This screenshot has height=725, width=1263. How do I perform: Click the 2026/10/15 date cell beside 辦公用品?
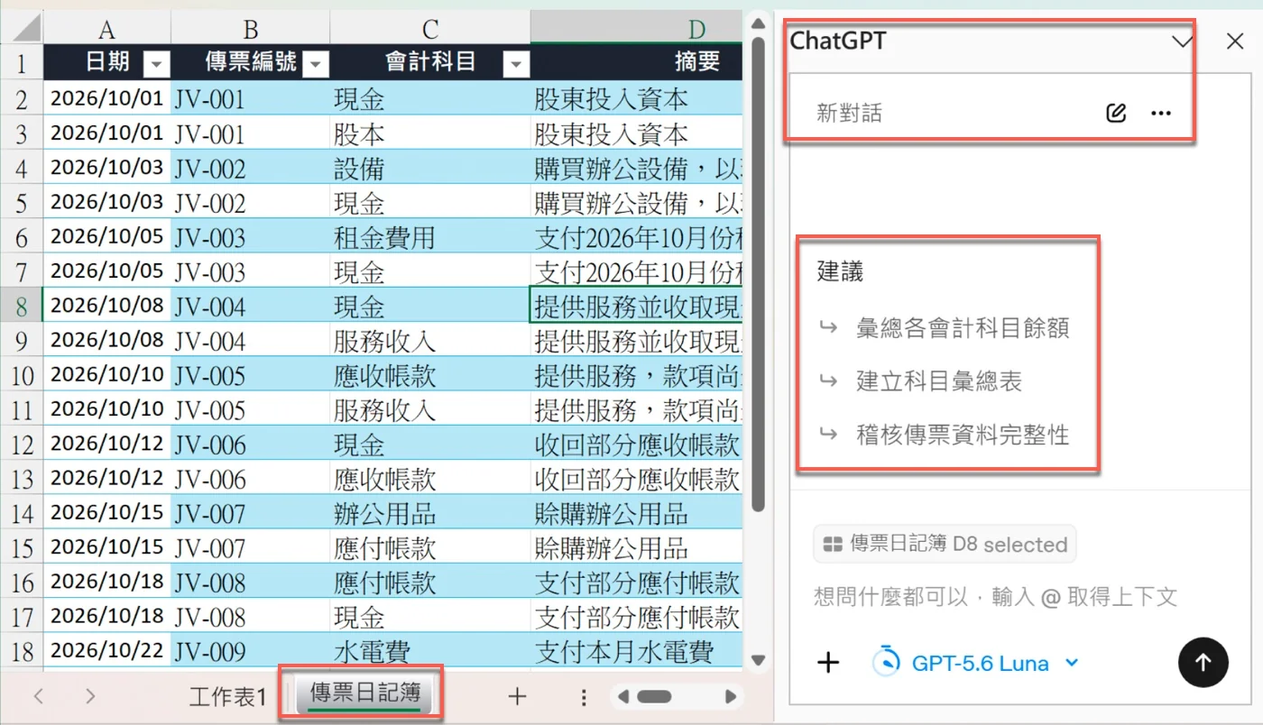[x=106, y=513]
